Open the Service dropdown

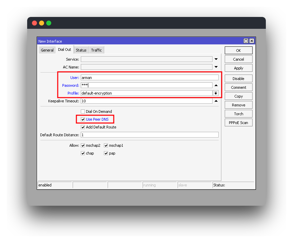(216, 59)
